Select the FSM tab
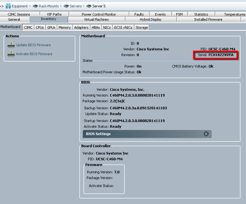Viewport: 246px width, 204px height. pyautogui.click(x=179, y=14)
